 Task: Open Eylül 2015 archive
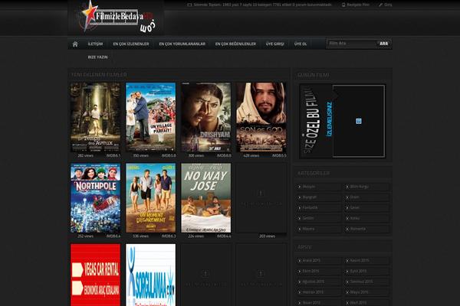coord(358,271)
